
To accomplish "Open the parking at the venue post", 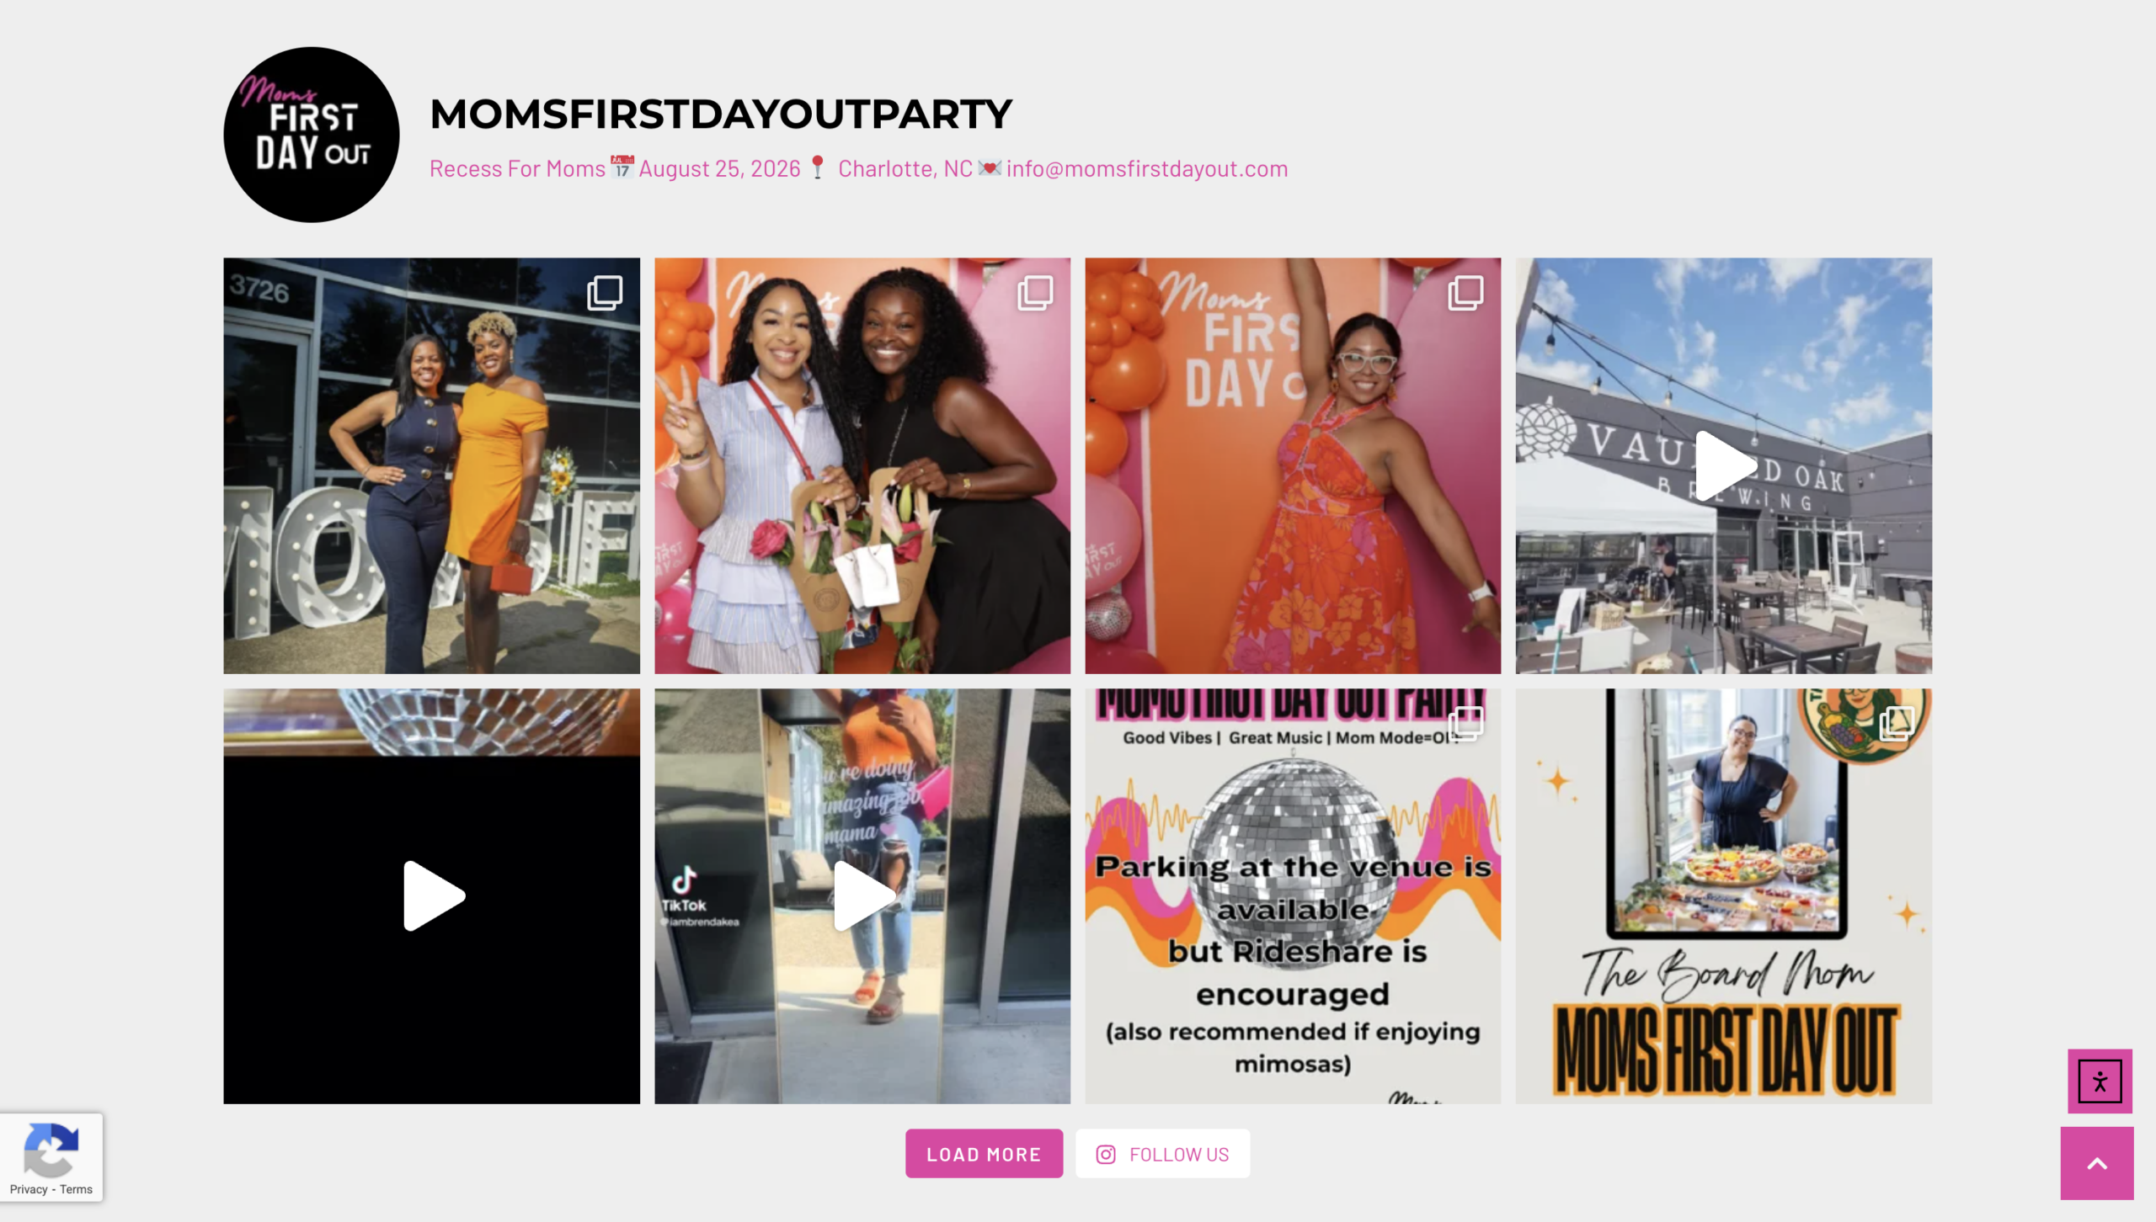I will [1293, 896].
